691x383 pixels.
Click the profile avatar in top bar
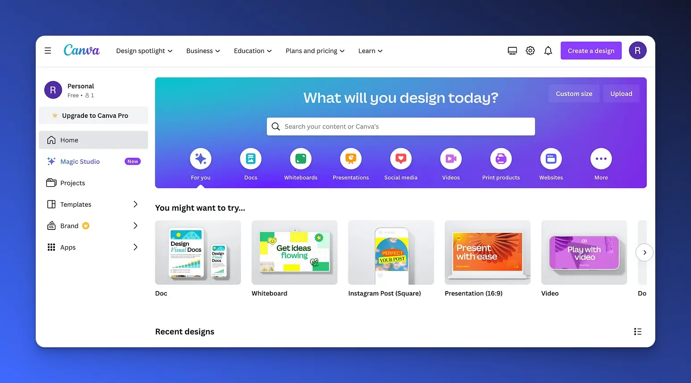(637, 50)
